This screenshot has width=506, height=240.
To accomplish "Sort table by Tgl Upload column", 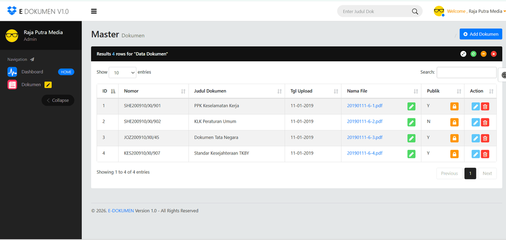I will point(313,91).
